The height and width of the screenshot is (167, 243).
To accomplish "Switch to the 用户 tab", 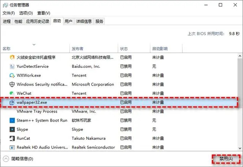I will [x=68, y=21].
